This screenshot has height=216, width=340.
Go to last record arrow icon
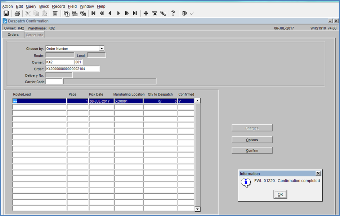135,13
